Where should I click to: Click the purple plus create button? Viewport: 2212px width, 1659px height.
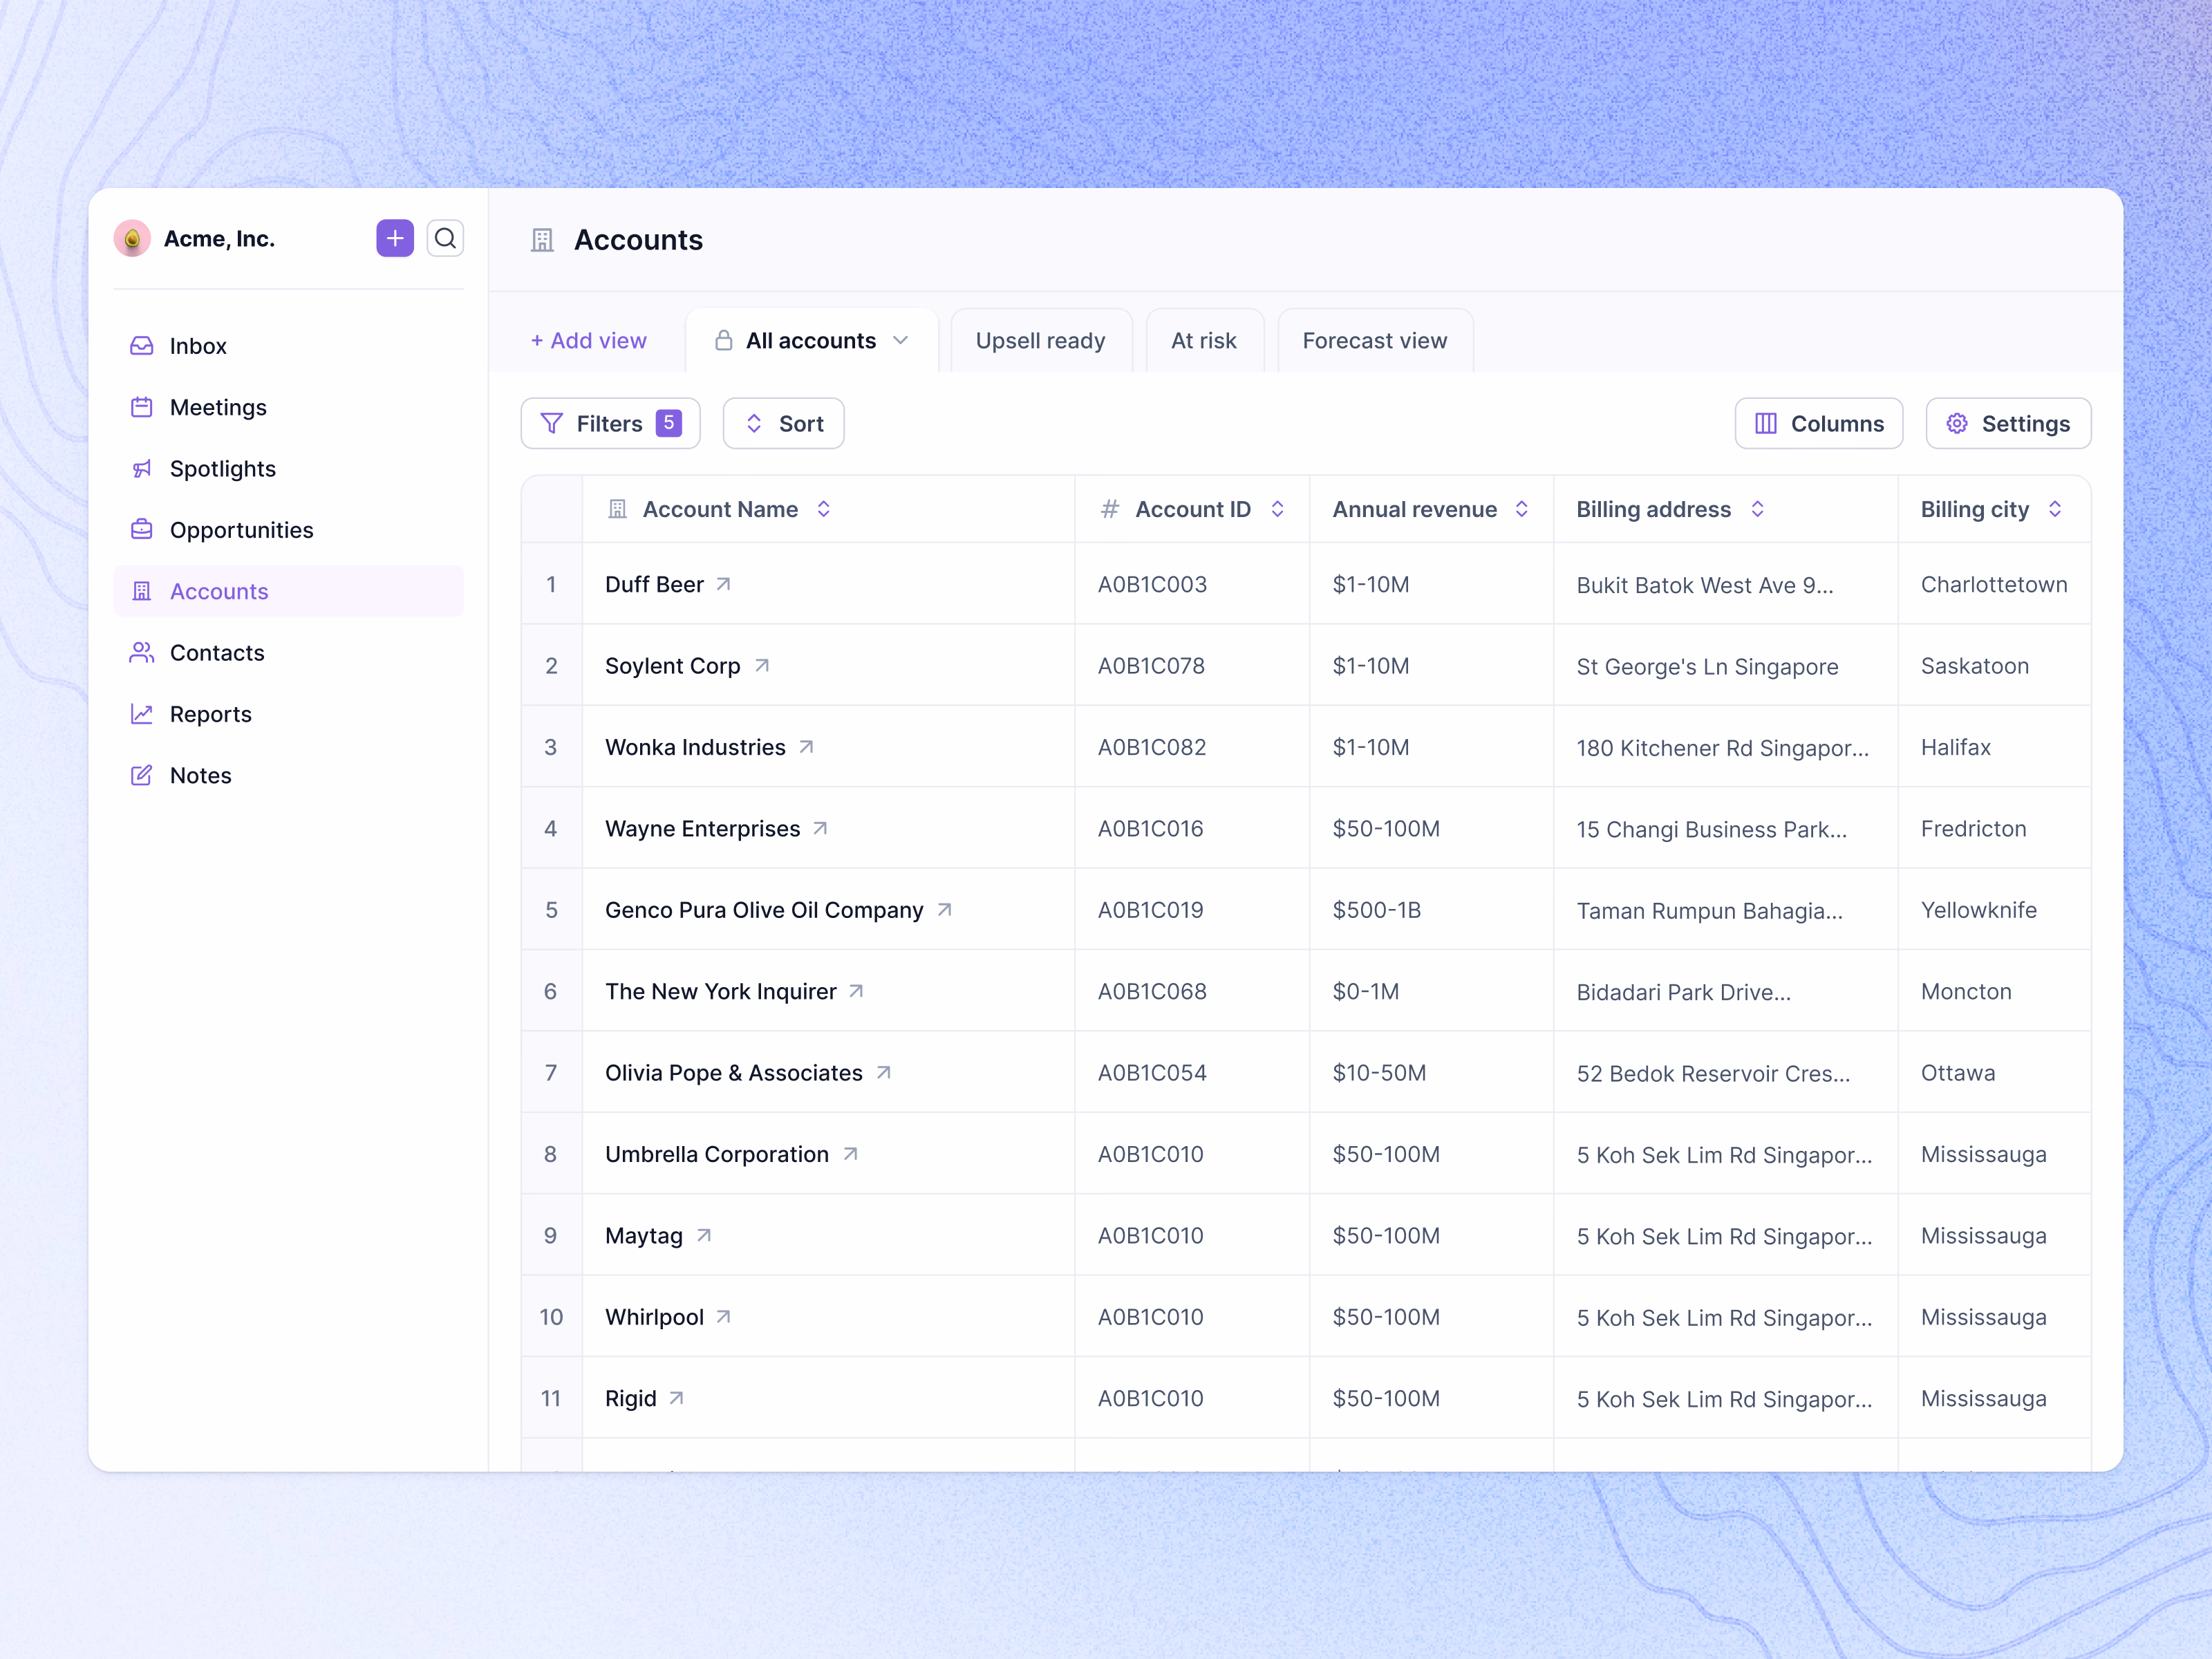point(395,238)
